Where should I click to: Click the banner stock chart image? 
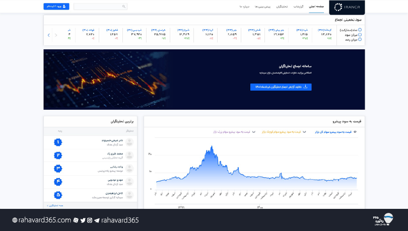click(x=106, y=80)
